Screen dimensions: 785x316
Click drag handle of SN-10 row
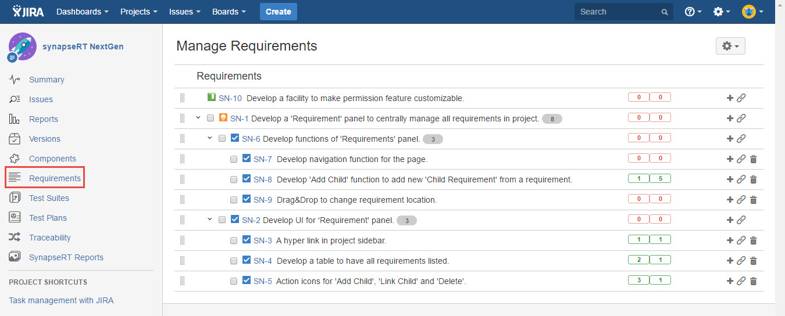(x=182, y=98)
